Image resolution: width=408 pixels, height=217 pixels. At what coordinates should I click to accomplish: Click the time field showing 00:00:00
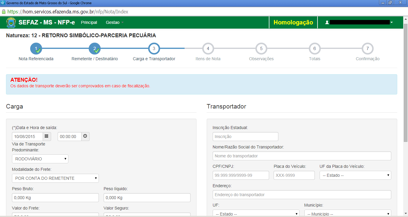[x=70, y=137]
